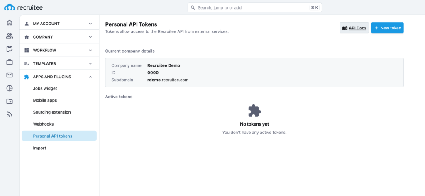Click the Personal API Tokens title
The height and width of the screenshot is (196, 425).
[131, 24]
